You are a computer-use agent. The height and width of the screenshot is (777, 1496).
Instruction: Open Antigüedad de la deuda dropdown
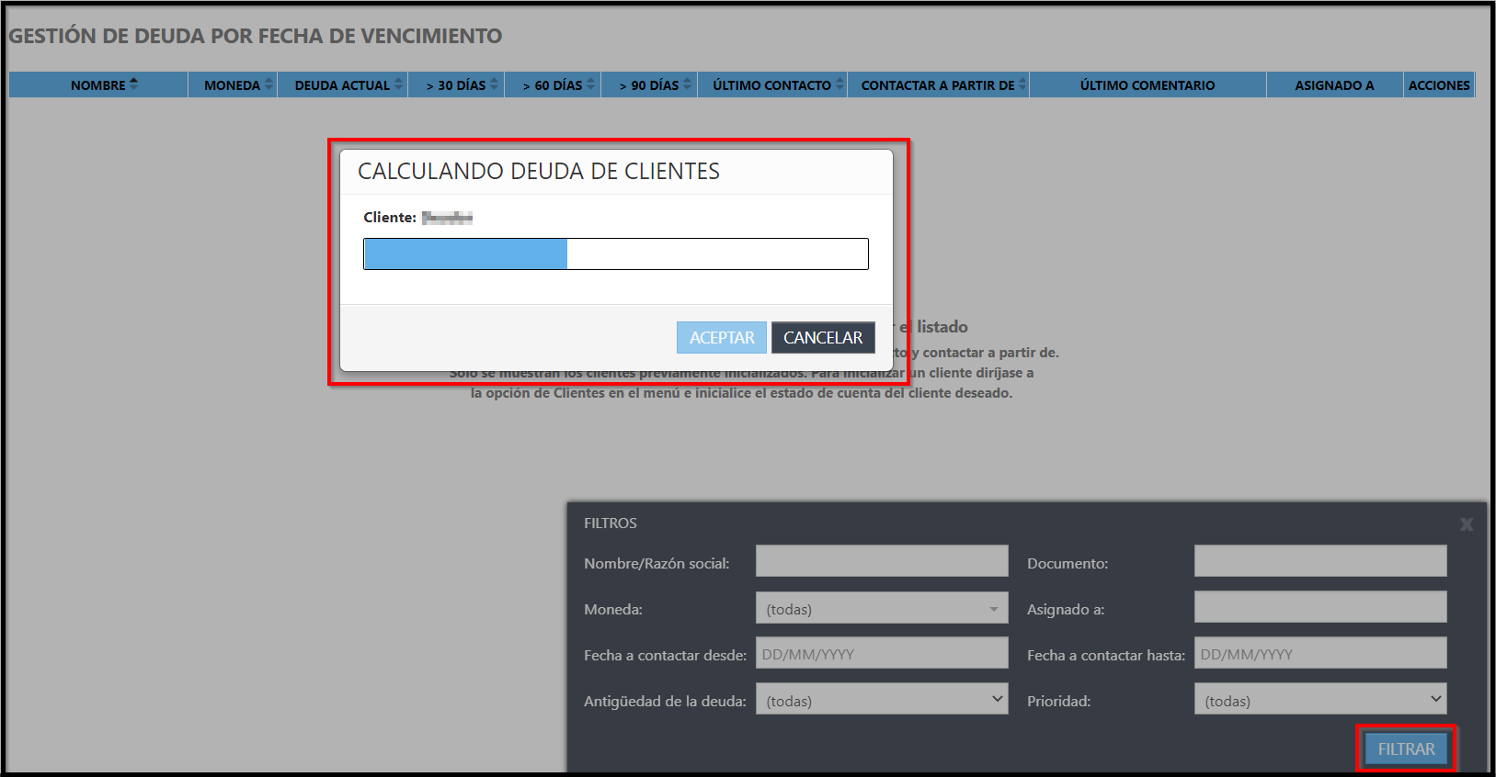[x=882, y=699]
